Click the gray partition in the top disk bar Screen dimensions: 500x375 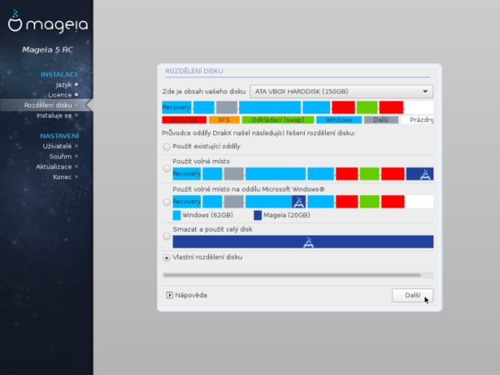227,107
